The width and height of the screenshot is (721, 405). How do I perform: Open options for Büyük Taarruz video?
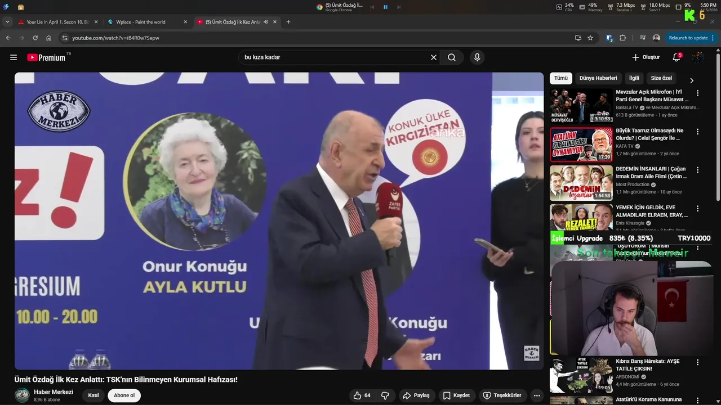coord(697,132)
